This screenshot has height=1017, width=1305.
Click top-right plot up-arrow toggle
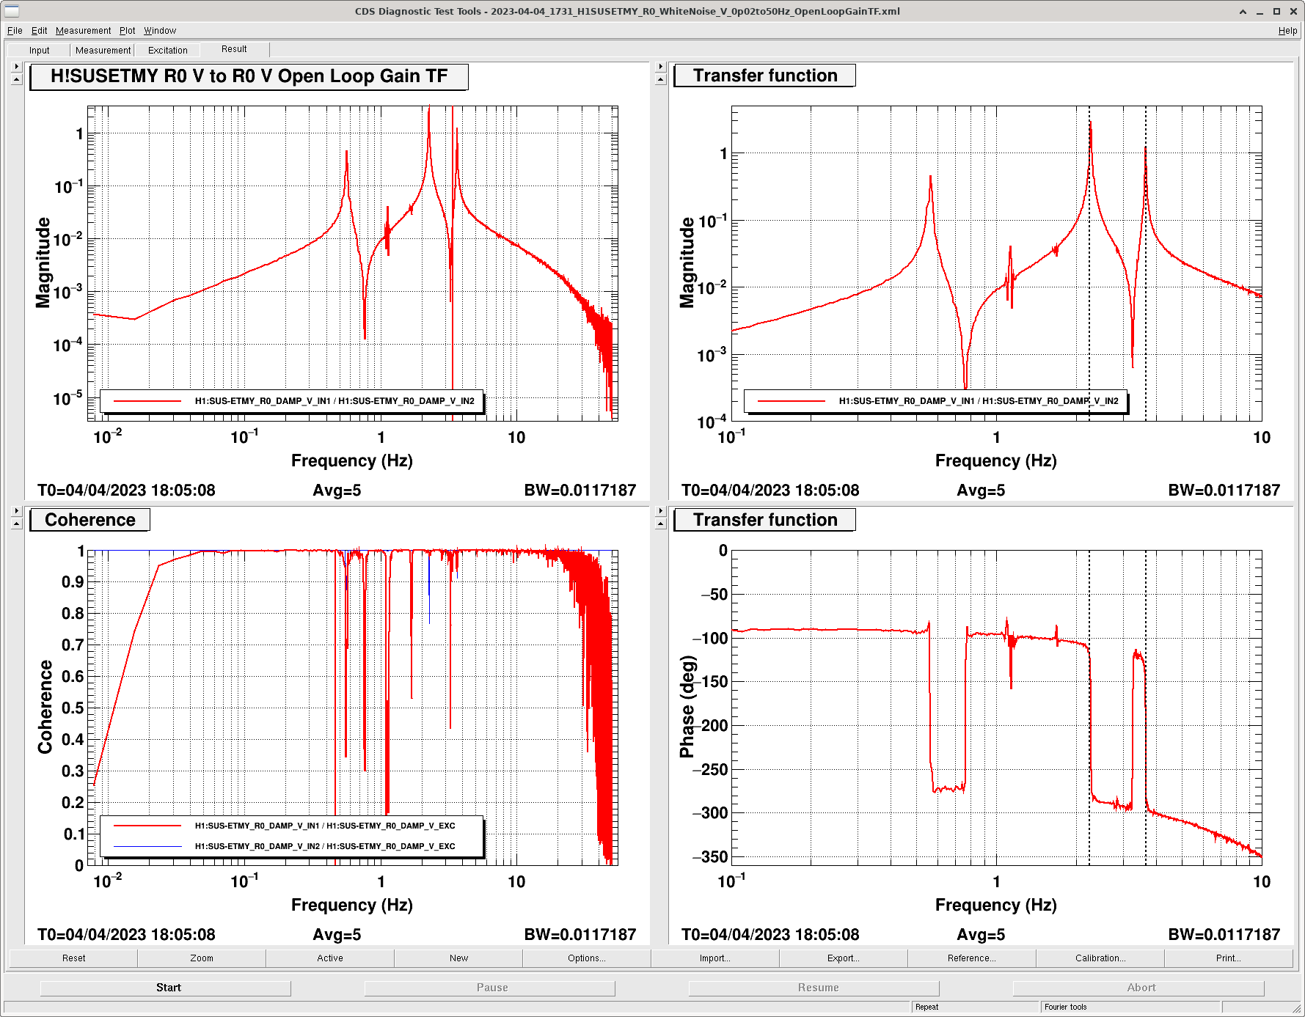[x=660, y=79]
